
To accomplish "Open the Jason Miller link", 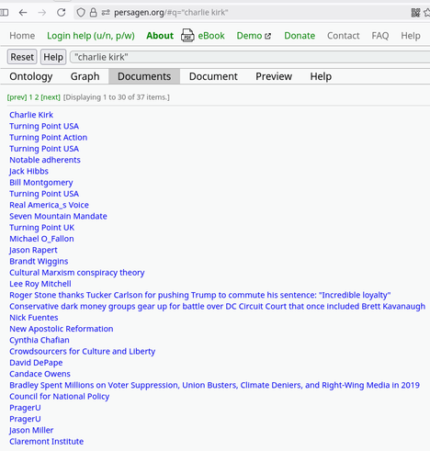I will coord(31,431).
